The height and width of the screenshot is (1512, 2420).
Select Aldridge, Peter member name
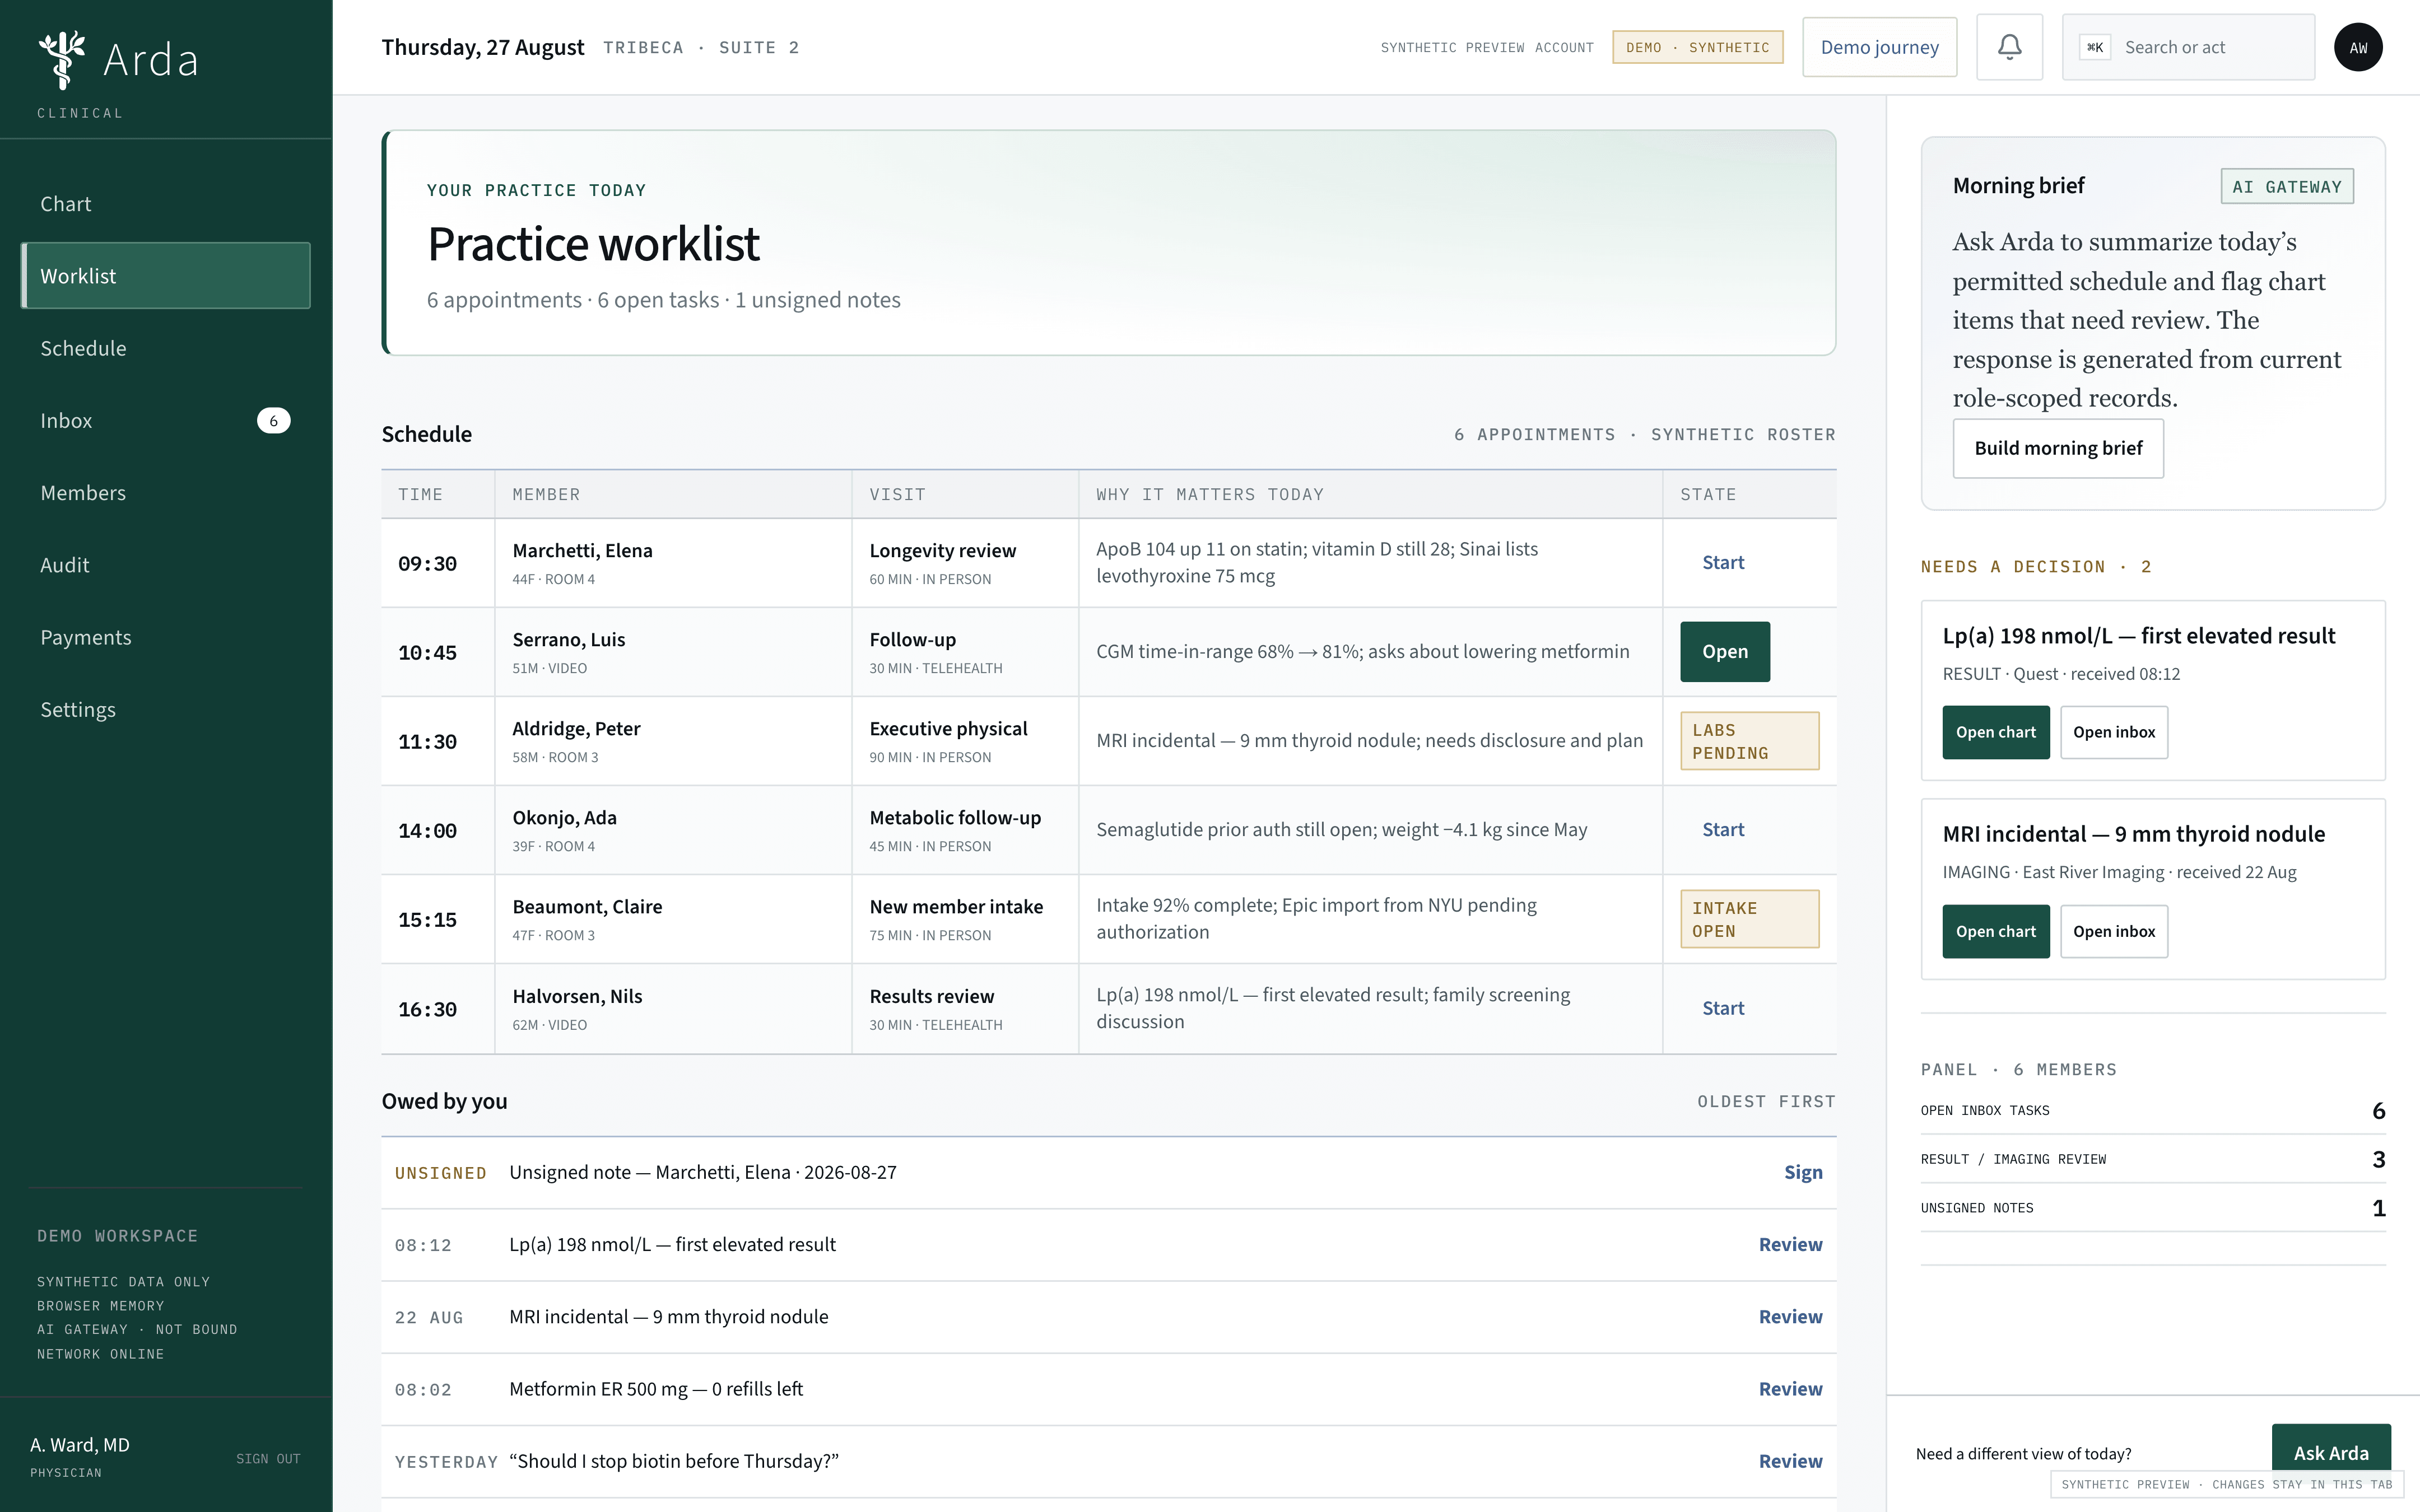tap(576, 729)
